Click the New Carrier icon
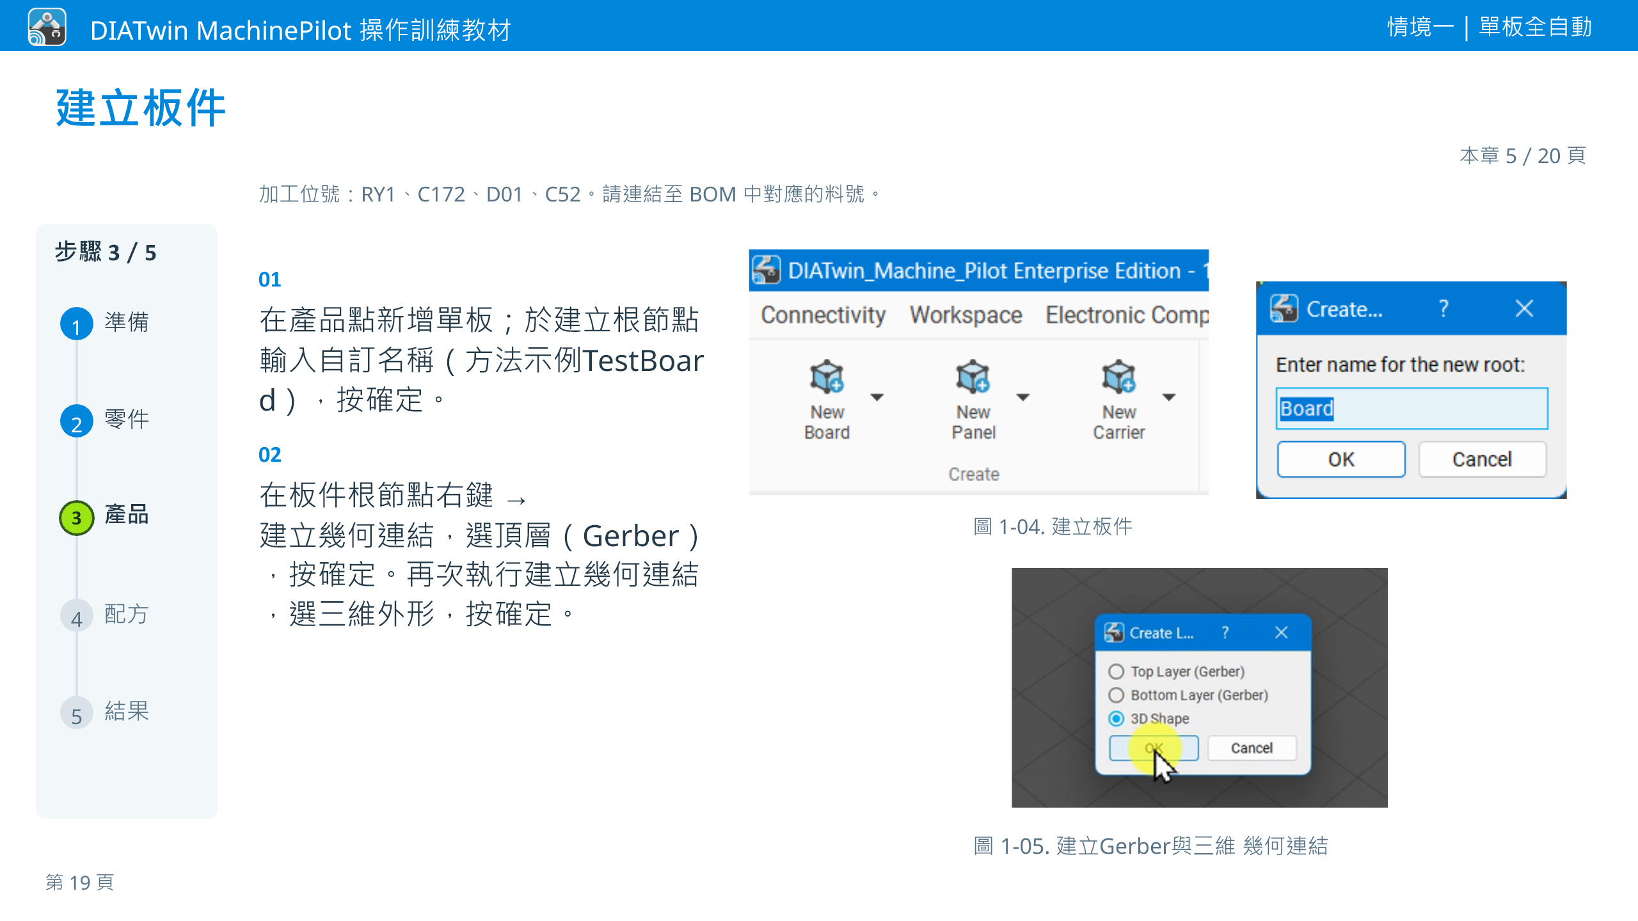The image size is (1638, 921). (1118, 376)
